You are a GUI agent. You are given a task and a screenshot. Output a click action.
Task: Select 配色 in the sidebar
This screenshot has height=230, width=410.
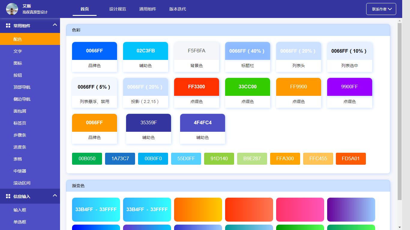click(30, 39)
